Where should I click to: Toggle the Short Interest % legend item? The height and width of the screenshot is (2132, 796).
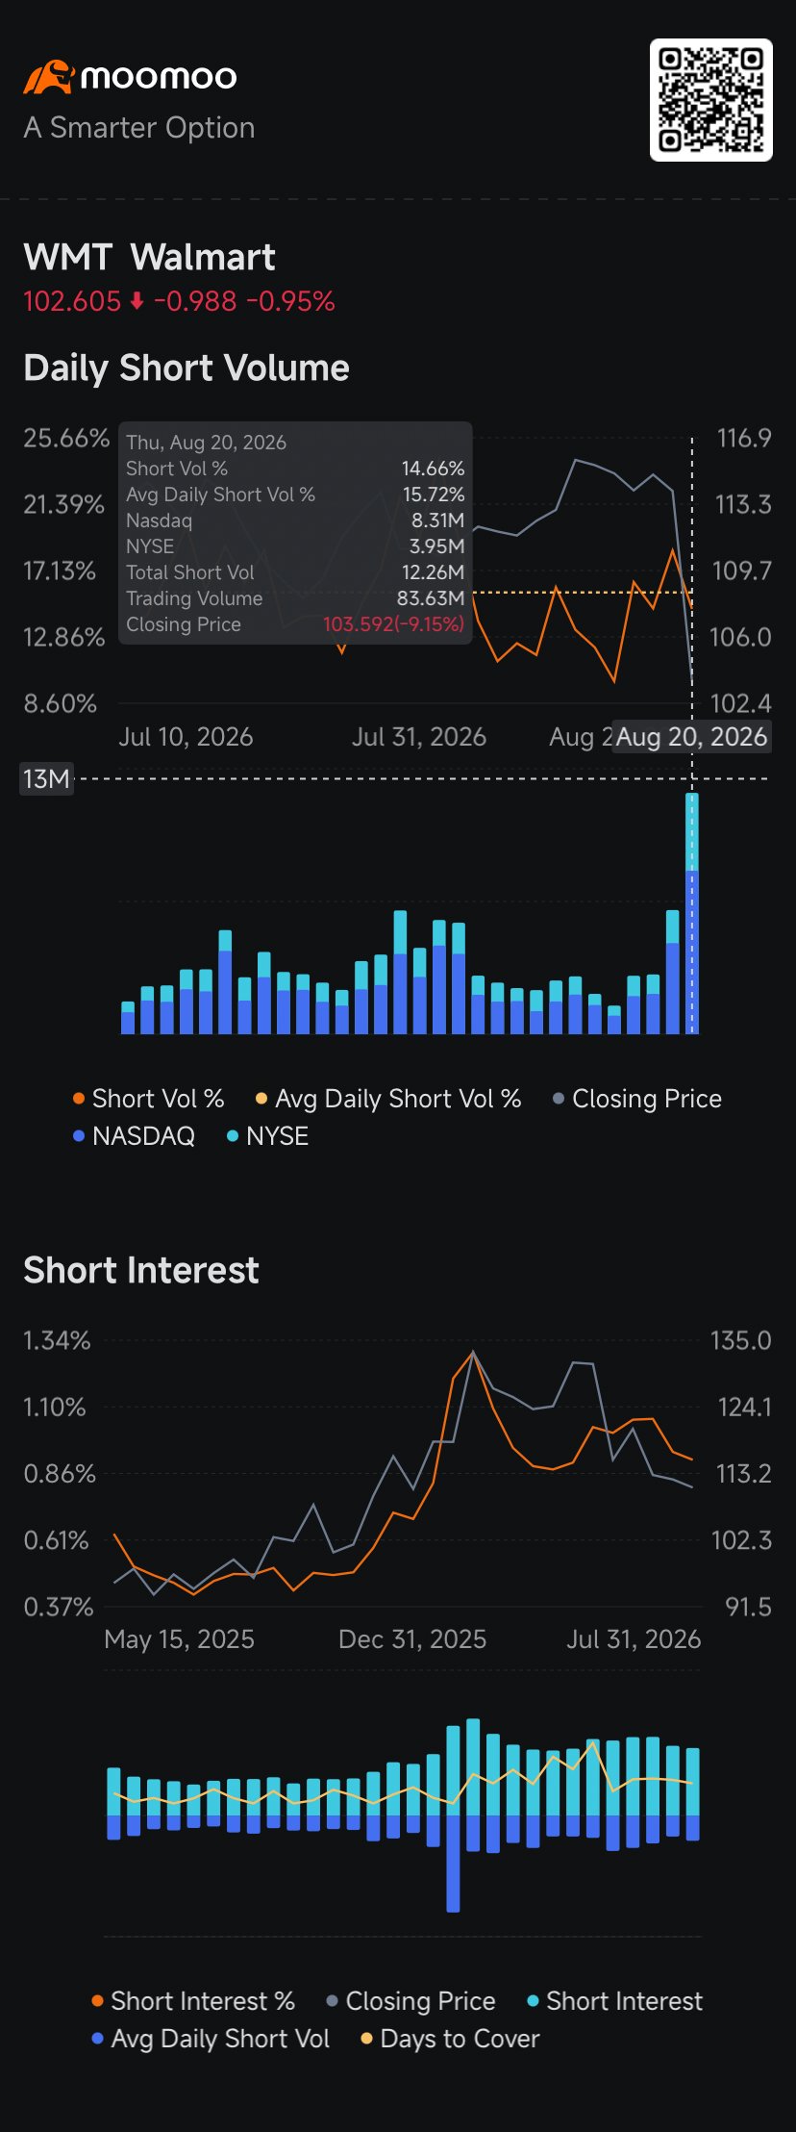(193, 2001)
